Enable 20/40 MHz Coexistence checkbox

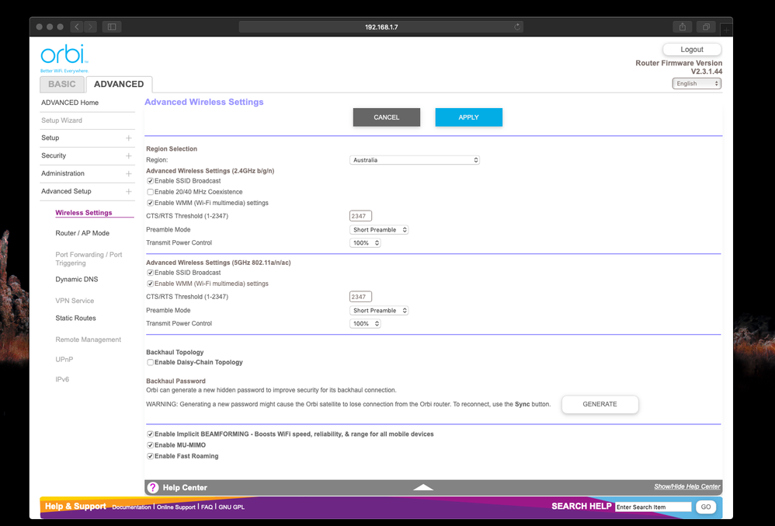pyautogui.click(x=151, y=192)
